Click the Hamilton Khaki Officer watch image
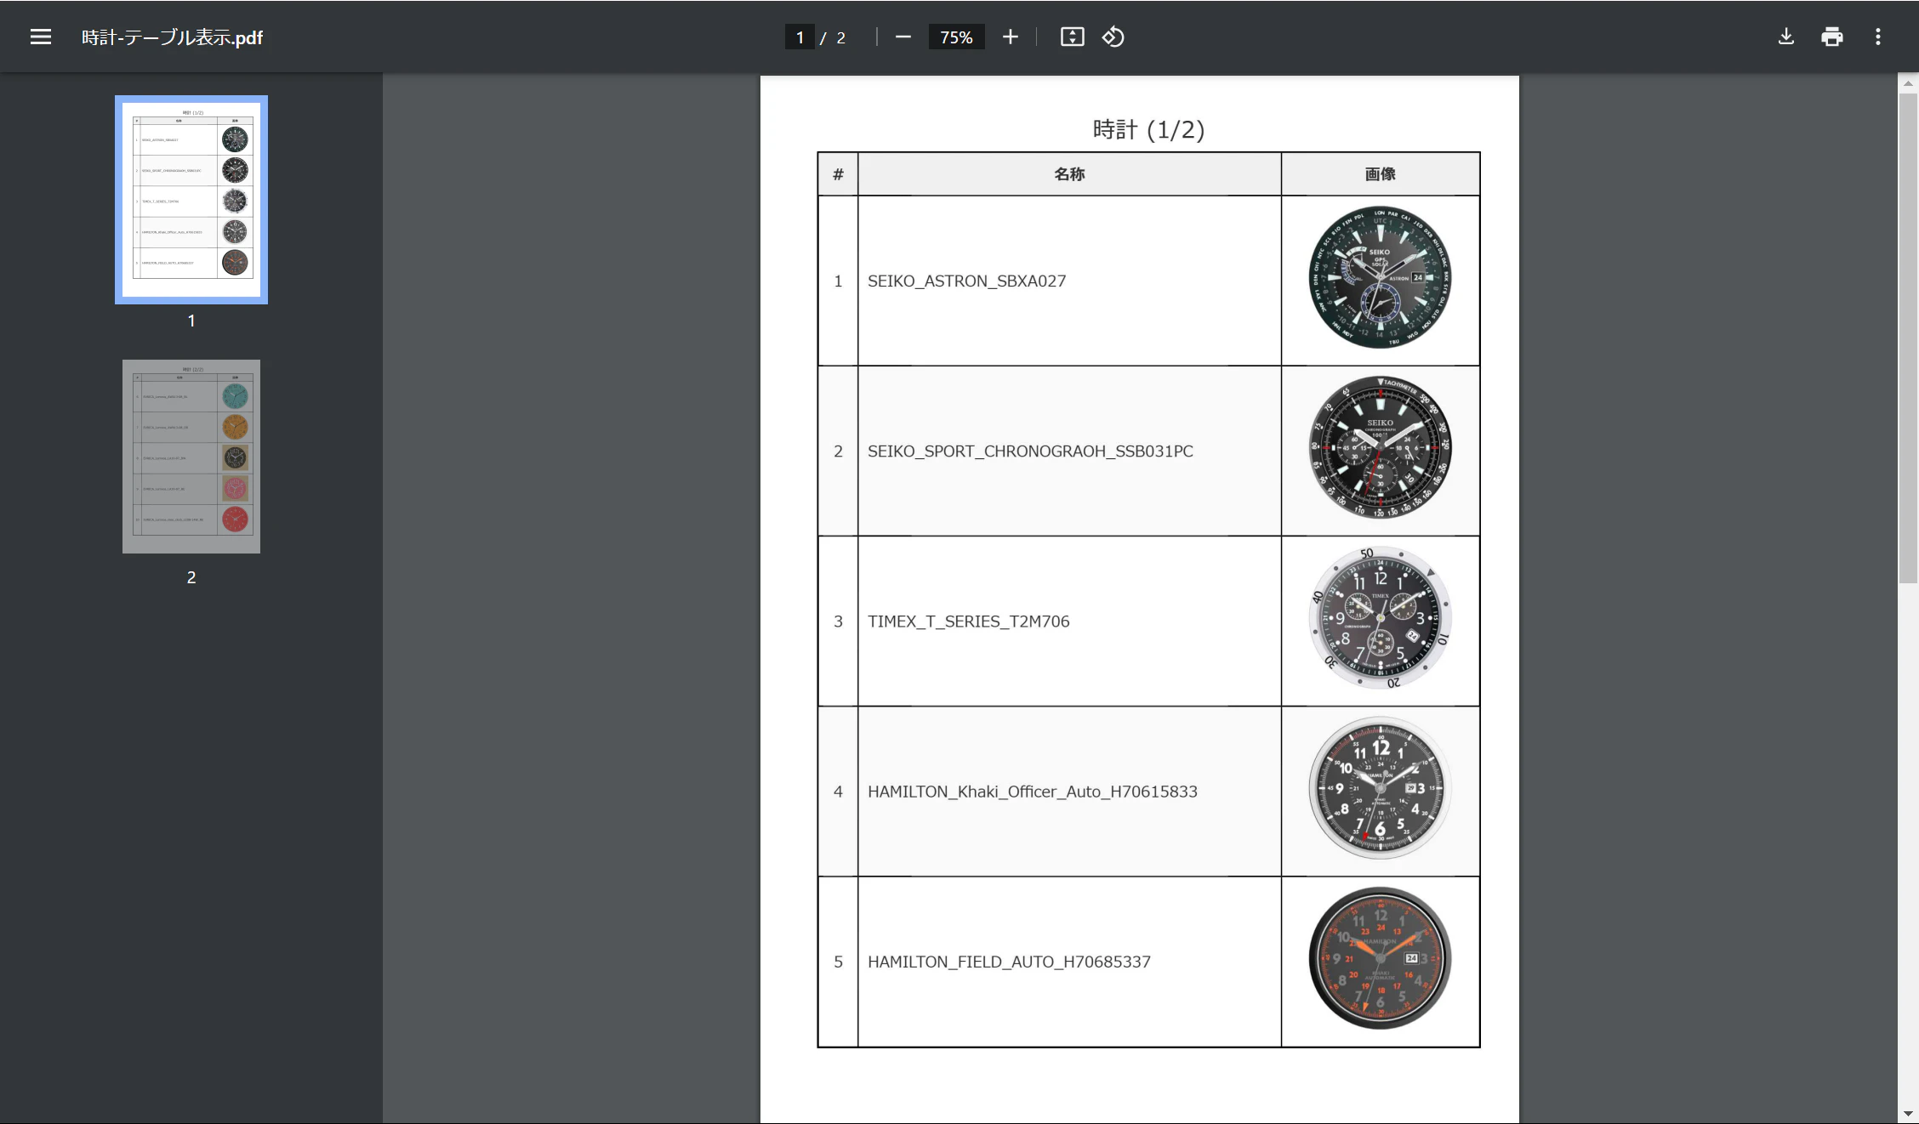The image size is (1919, 1124). (1380, 788)
